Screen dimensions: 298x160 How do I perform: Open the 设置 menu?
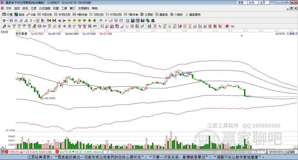coord(56,8)
